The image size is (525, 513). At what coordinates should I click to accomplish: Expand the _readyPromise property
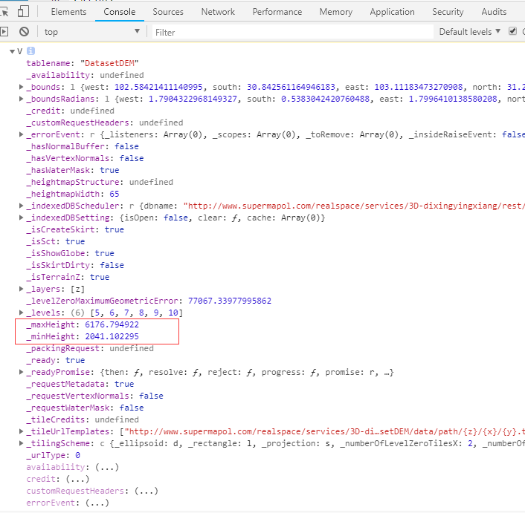pos(21,372)
